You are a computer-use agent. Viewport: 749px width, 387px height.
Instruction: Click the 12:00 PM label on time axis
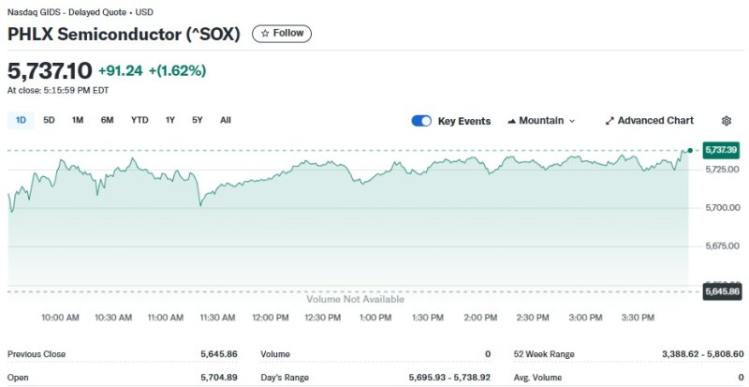(x=270, y=318)
